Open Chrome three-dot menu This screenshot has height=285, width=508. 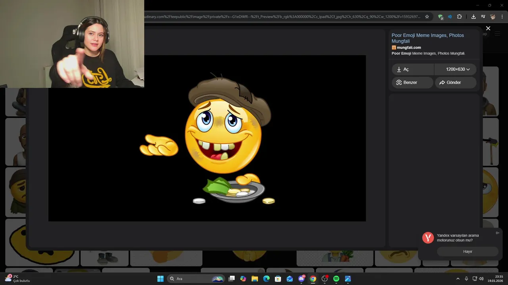[502, 17]
